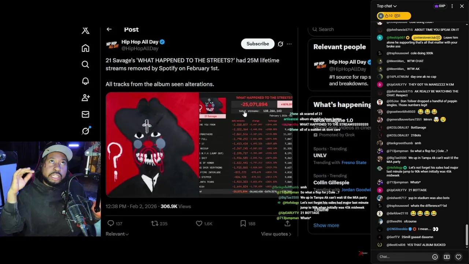
Task: Click the reply comment icon with 137
Action: (111, 223)
